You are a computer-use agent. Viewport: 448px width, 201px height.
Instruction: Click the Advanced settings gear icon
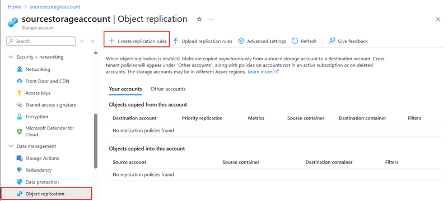[241, 41]
